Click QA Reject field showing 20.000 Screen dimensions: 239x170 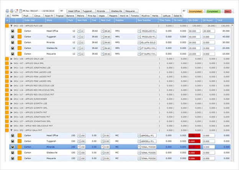[209, 31]
